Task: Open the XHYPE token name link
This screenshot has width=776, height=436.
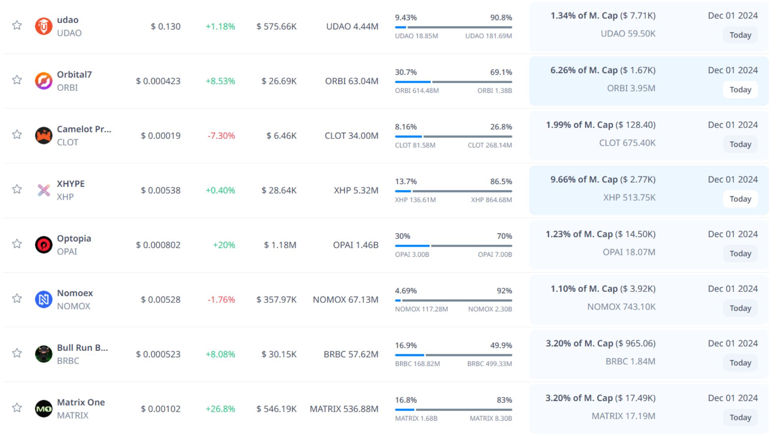Action: pos(71,184)
